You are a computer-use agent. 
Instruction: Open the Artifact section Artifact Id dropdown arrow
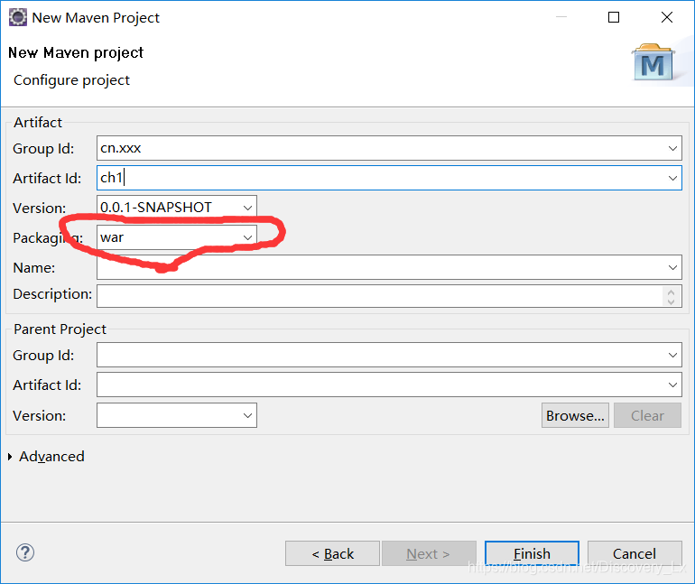click(672, 178)
